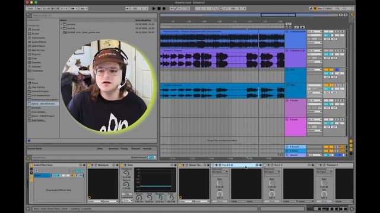
Task: Toggle the Vocal track activator
Action: 328,70
